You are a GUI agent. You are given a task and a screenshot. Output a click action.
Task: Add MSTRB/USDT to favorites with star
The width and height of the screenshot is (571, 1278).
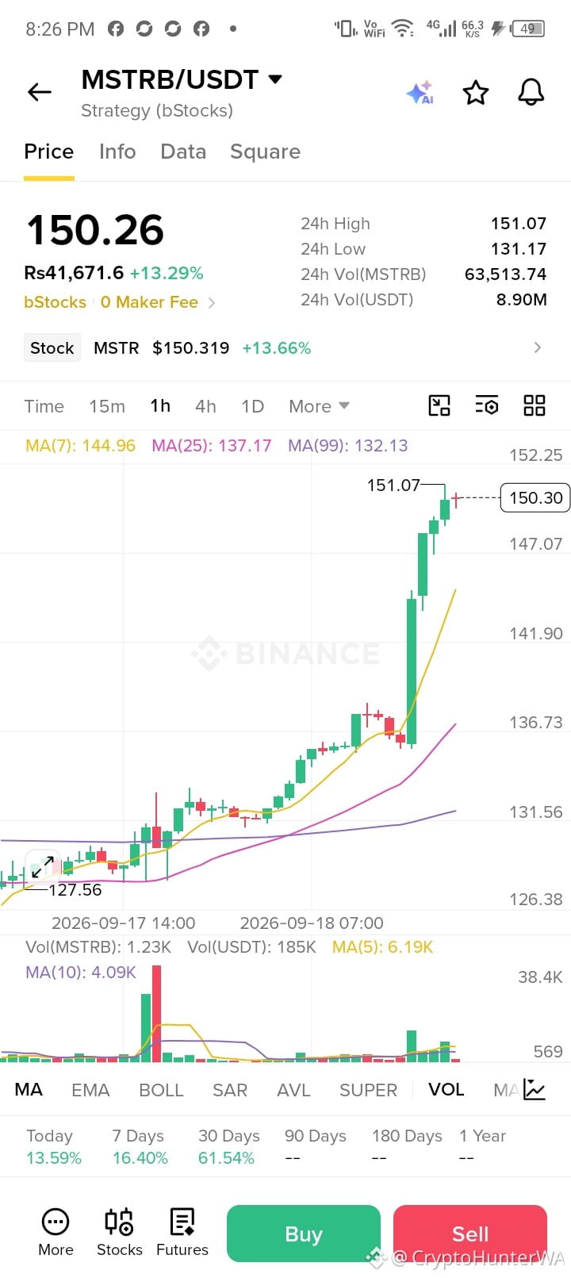[476, 92]
